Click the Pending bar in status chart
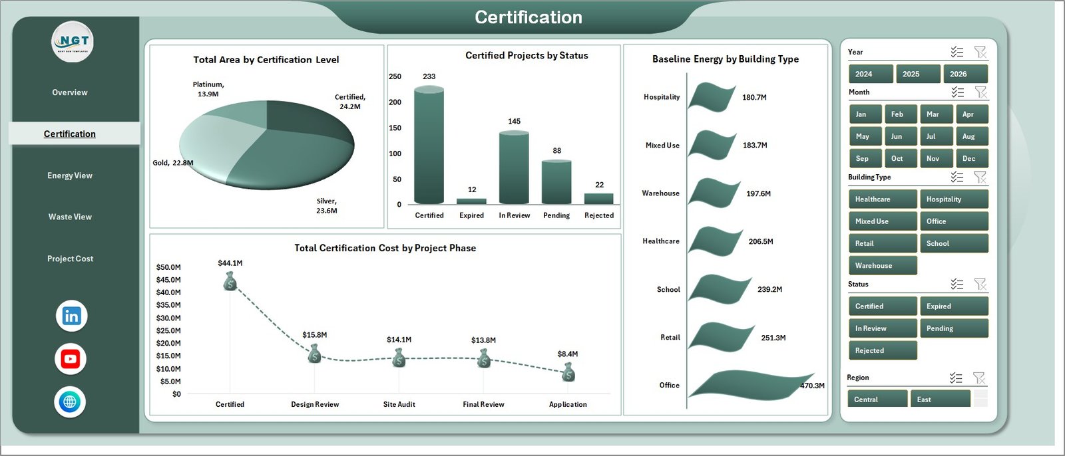The height and width of the screenshot is (456, 1065). pyautogui.click(x=556, y=181)
